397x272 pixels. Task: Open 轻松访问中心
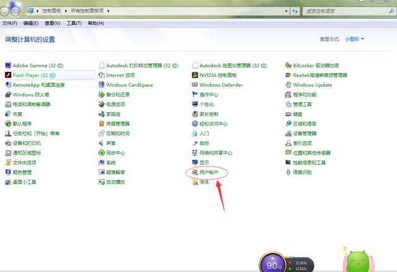click(210, 124)
